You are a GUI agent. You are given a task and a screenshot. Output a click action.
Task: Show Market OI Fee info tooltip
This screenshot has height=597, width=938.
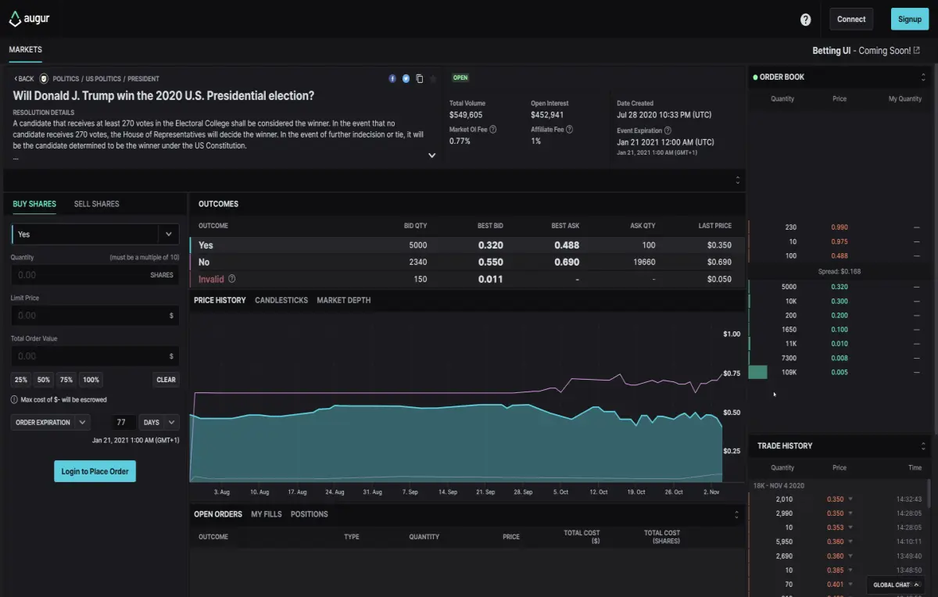coord(492,130)
